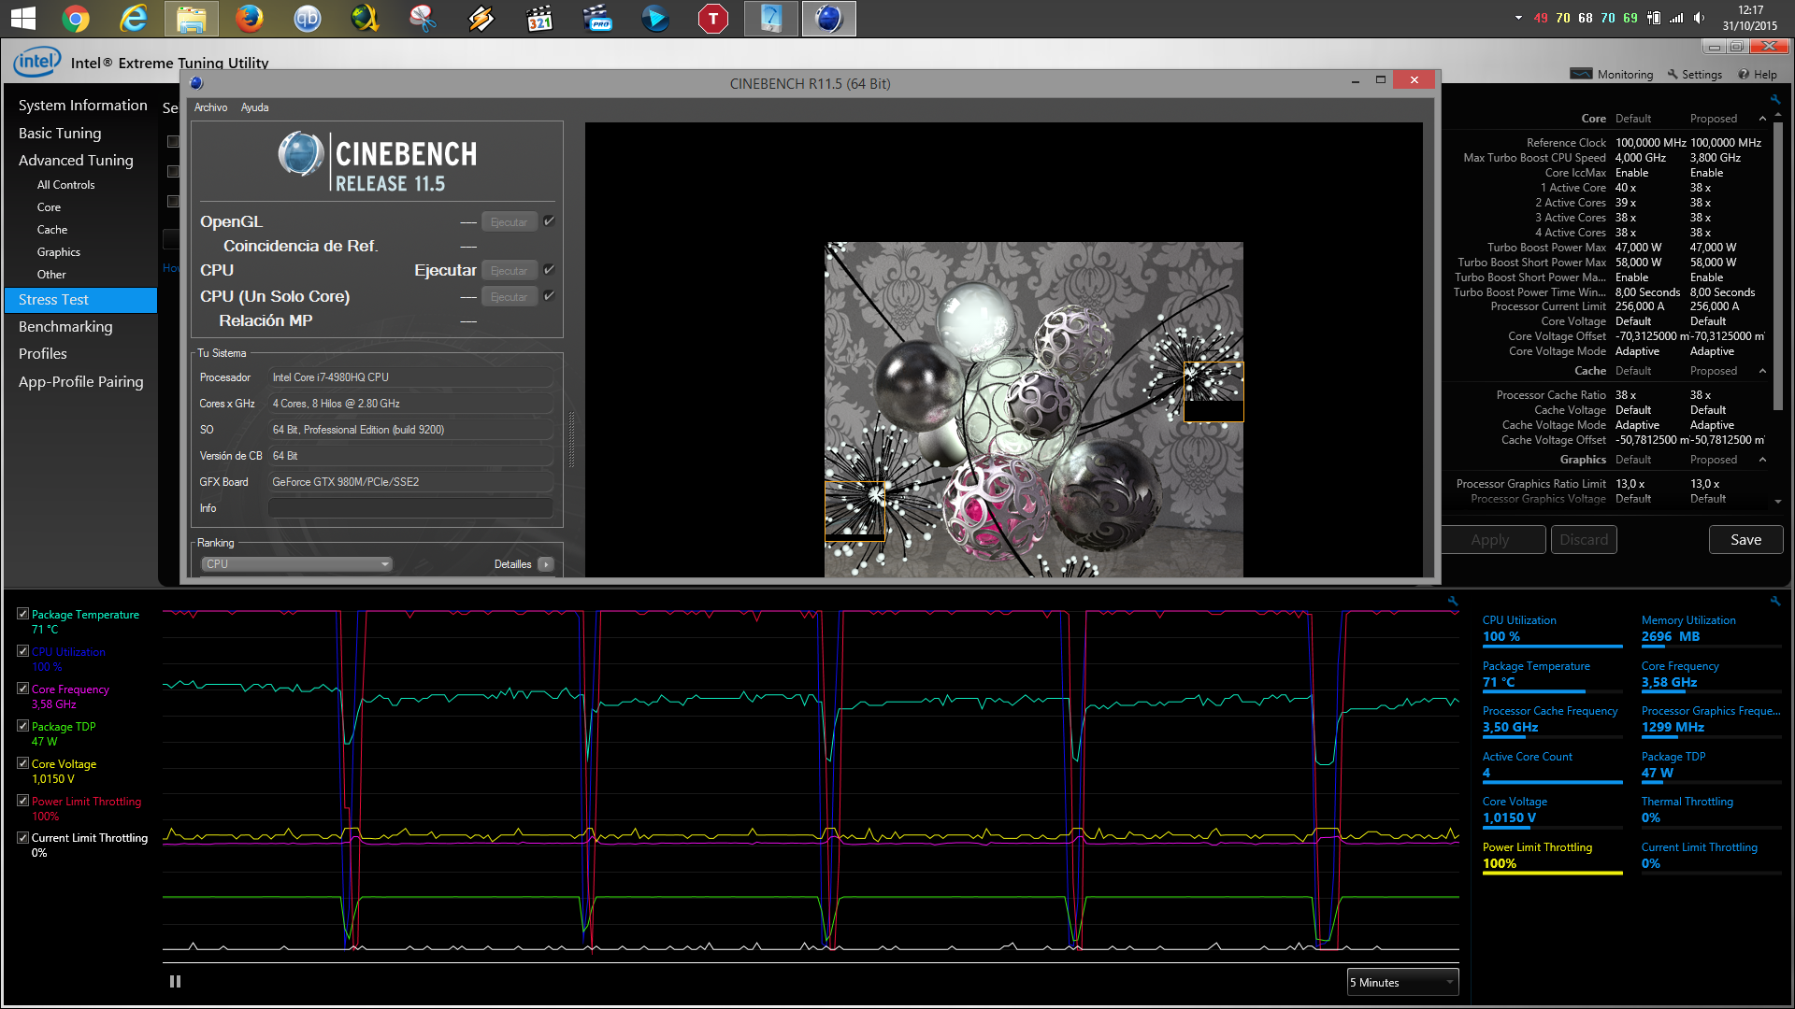Click the network signal tray icon
1795x1009 pixels.
tap(1676, 18)
